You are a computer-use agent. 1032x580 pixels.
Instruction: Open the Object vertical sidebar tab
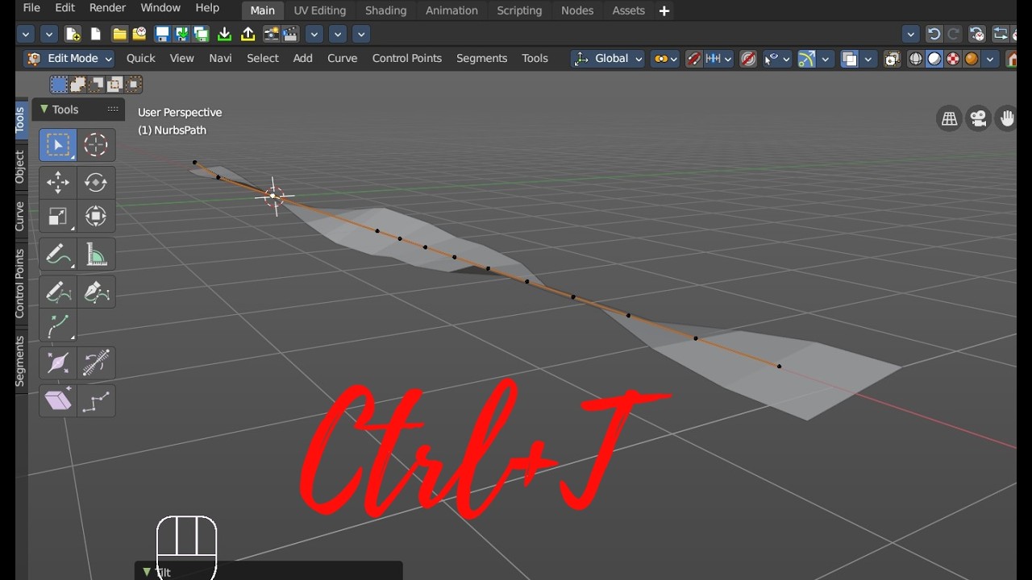point(21,168)
